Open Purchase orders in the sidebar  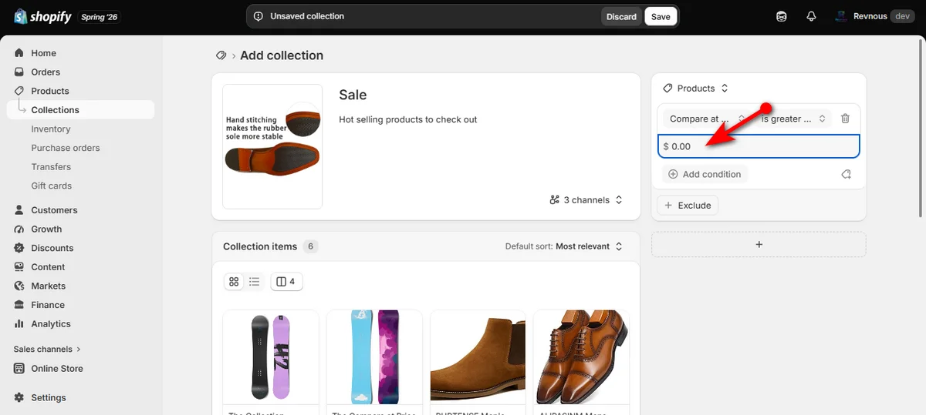66,148
